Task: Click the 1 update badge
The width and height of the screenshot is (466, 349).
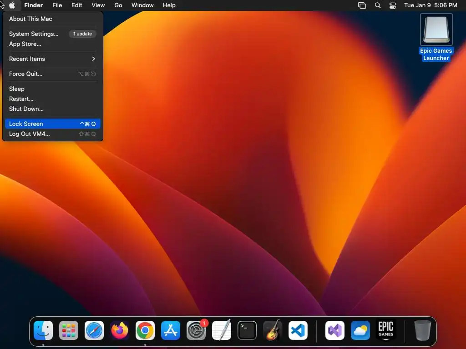Action: pyautogui.click(x=83, y=34)
